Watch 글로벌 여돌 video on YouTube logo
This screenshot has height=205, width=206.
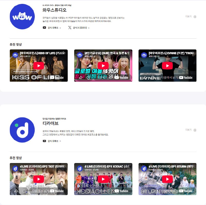pyautogui.click(x=122, y=78)
